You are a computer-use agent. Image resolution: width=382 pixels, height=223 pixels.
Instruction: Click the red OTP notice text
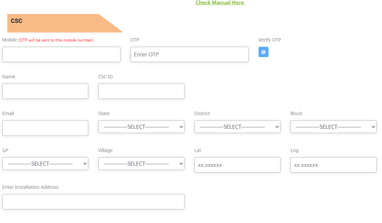pos(56,40)
